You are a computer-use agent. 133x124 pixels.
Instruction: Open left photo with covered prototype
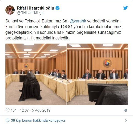point(36,74)
